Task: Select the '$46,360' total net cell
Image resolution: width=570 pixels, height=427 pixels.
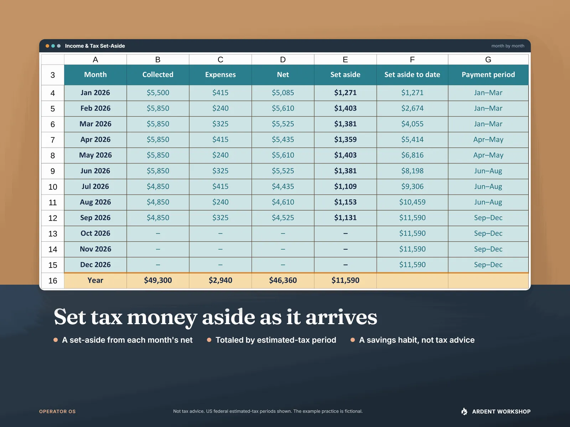Action: pos(283,281)
